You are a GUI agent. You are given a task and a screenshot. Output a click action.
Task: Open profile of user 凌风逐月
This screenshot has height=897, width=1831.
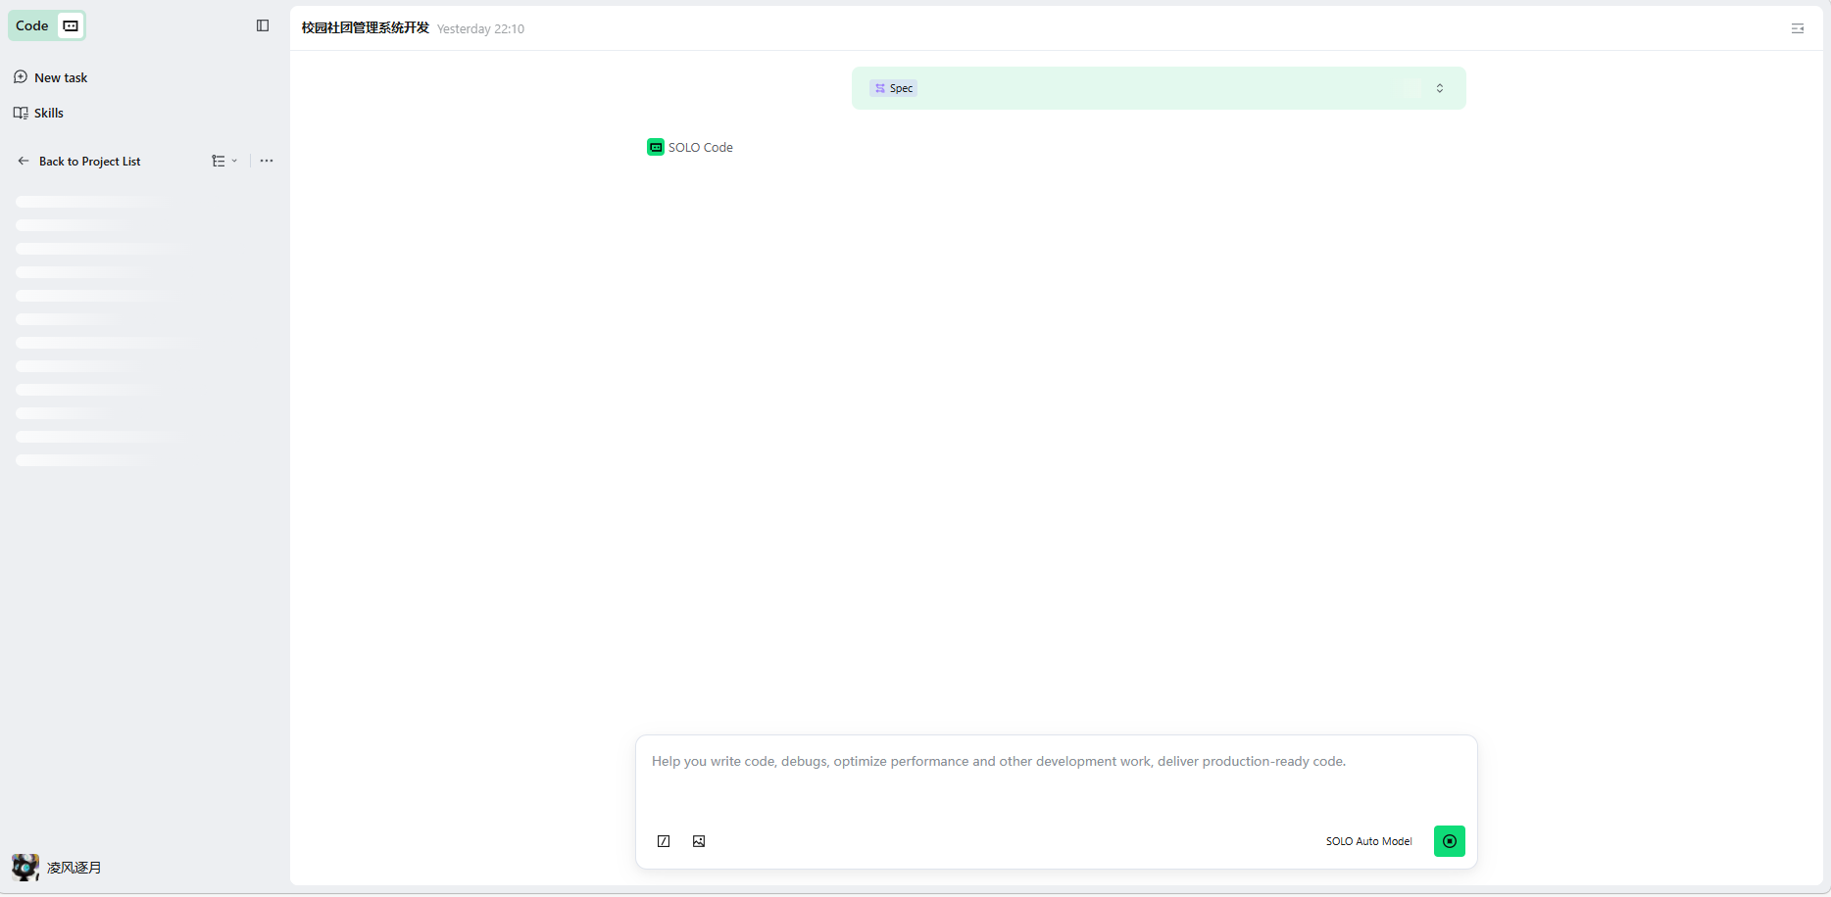point(57,868)
